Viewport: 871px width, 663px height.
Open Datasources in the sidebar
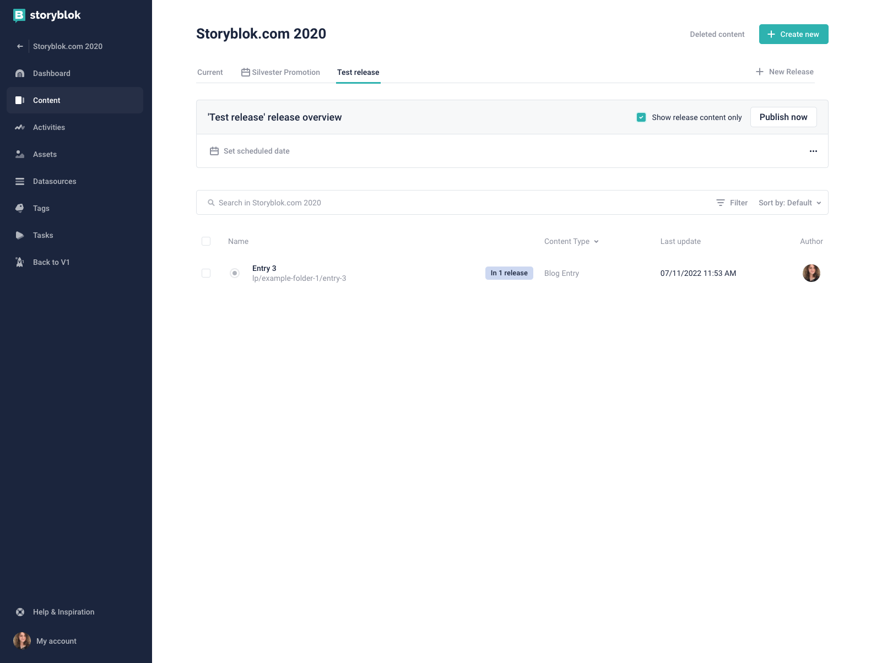point(75,181)
